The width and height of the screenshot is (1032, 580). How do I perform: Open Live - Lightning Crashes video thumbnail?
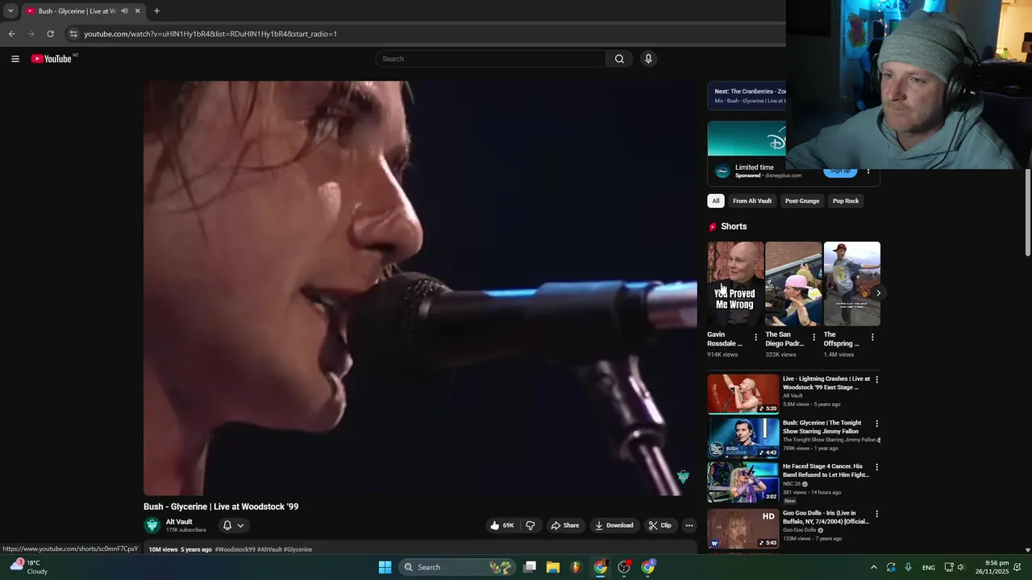pos(743,394)
